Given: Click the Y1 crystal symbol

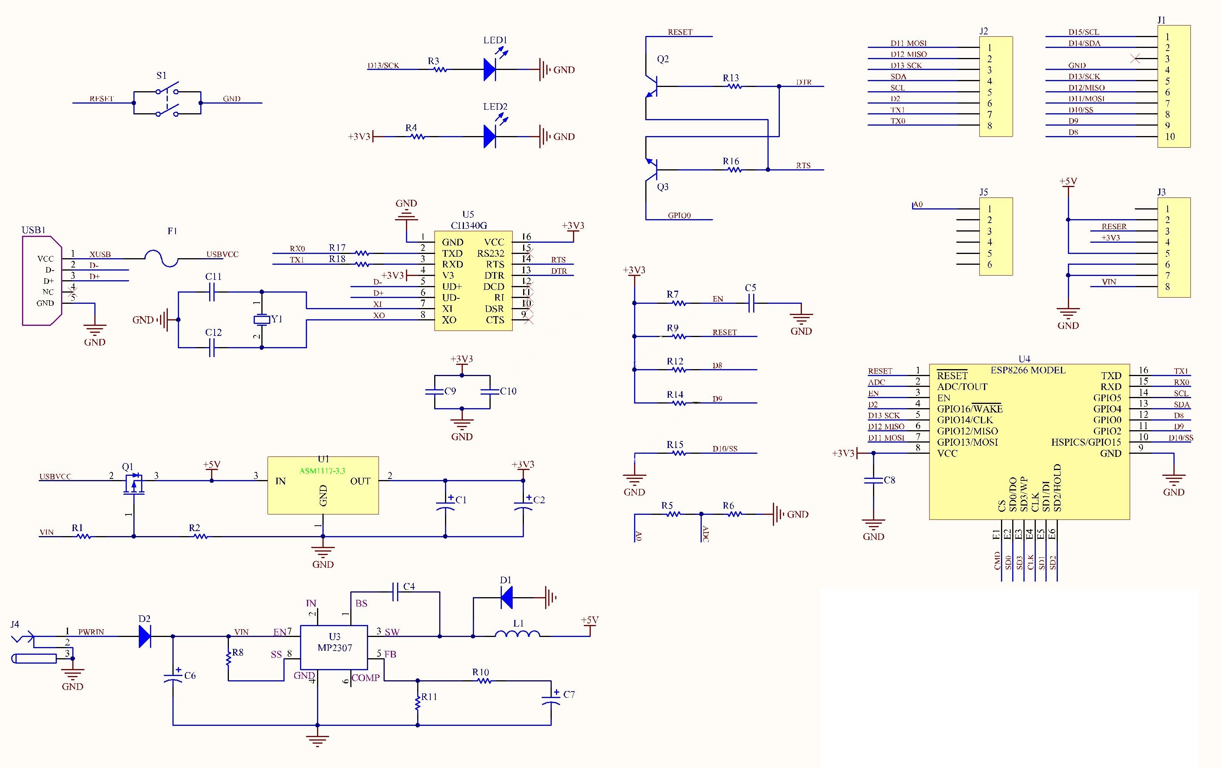Looking at the screenshot, I should 262,319.
